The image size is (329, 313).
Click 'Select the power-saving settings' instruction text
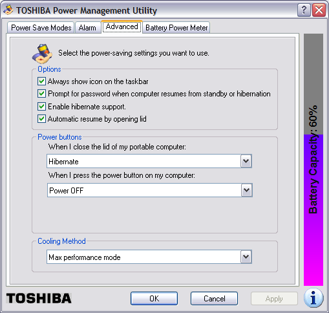(x=134, y=53)
